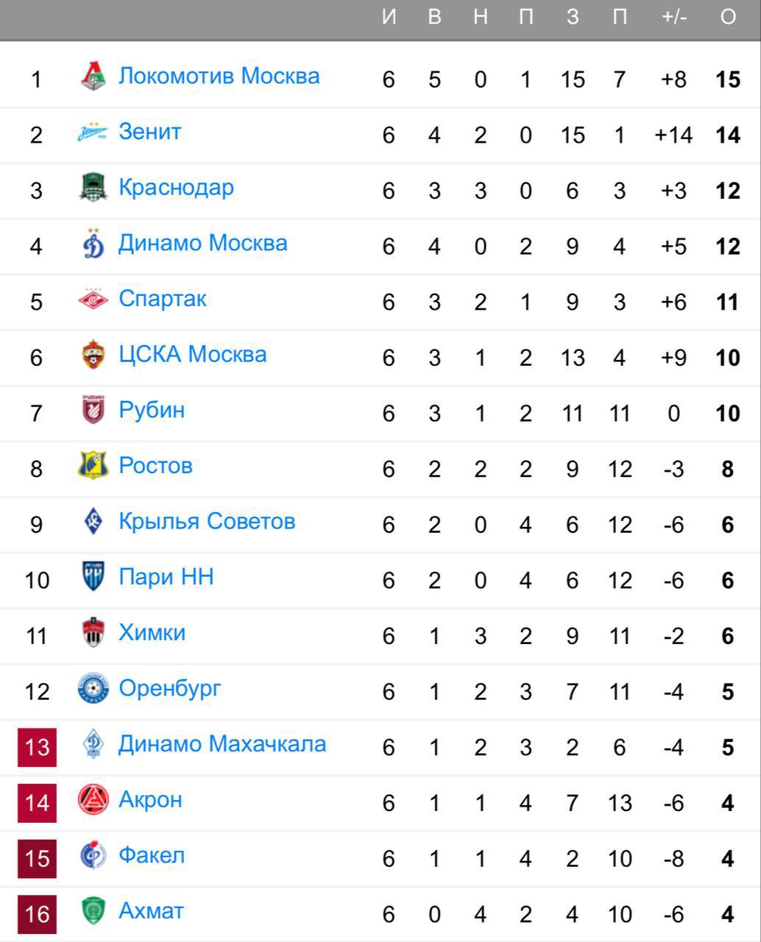The width and height of the screenshot is (761, 942).
Task: Click the Akhmat green club emblem
Action: tap(93, 911)
